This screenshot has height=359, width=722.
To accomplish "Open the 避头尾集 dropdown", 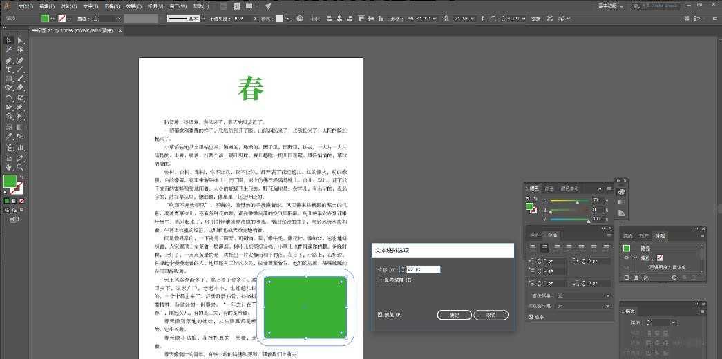I will coord(583,296).
